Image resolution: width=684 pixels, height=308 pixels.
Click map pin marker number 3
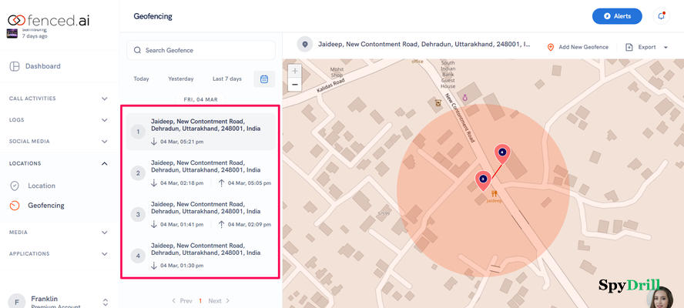coord(483,179)
